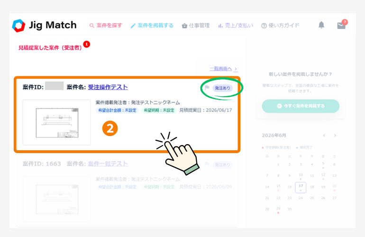Click flag icon on 受注操作テスト card
This screenshot has width=365, height=237.
(207, 88)
